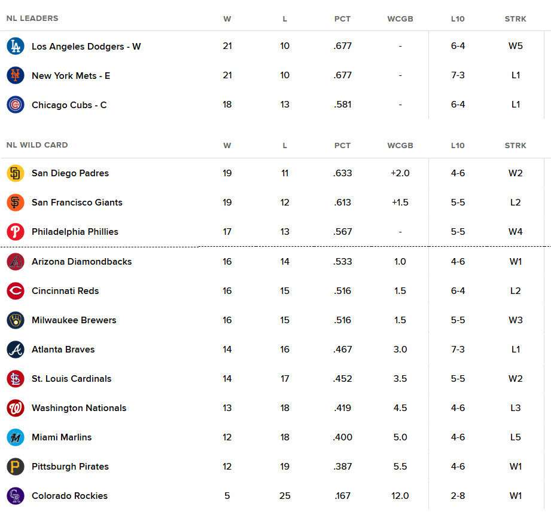Screen dimensions: 551x521
Task: Click the Milwaukee Brewers logo
Action: (x=16, y=320)
